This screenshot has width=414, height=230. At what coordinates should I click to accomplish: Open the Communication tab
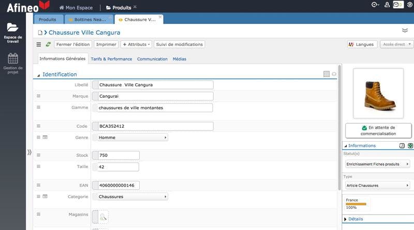(152, 59)
